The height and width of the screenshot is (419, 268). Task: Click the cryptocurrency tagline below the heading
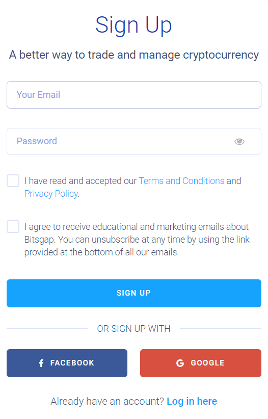tap(134, 55)
